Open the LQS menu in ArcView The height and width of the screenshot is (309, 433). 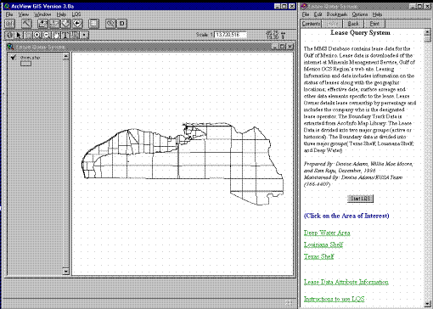point(76,14)
